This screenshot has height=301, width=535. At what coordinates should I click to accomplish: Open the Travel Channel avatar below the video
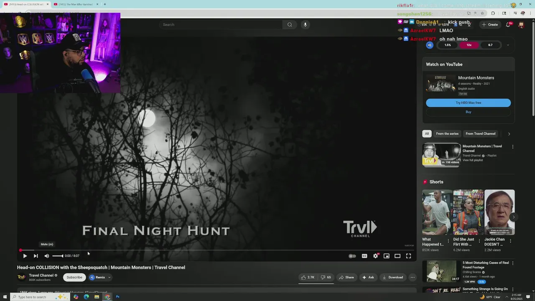coord(21,277)
